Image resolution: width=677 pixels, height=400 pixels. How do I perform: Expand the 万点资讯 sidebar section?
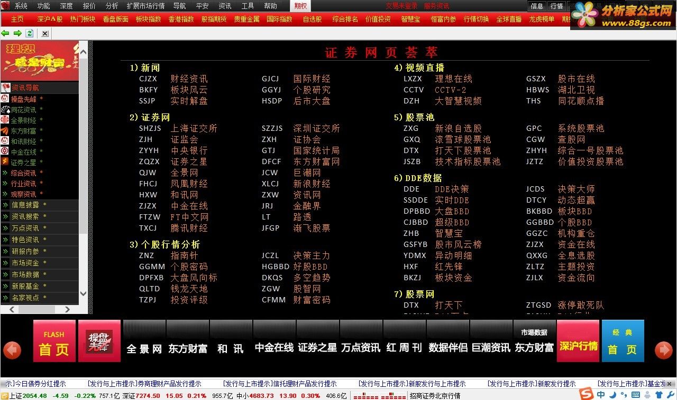coord(40,228)
